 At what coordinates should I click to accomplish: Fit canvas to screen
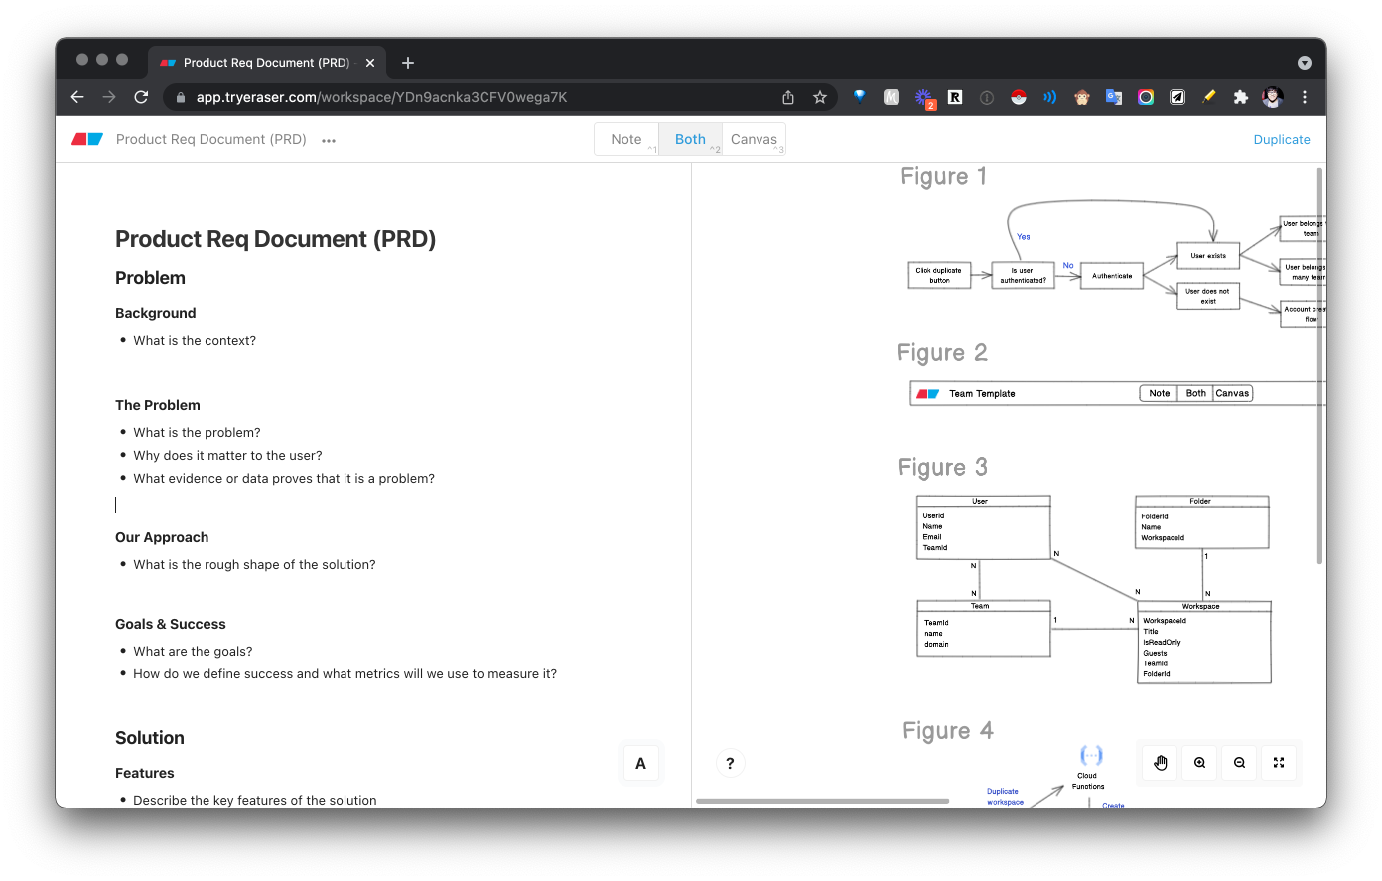coord(1279,763)
